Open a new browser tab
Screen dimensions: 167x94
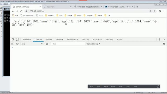click(137, 7)
